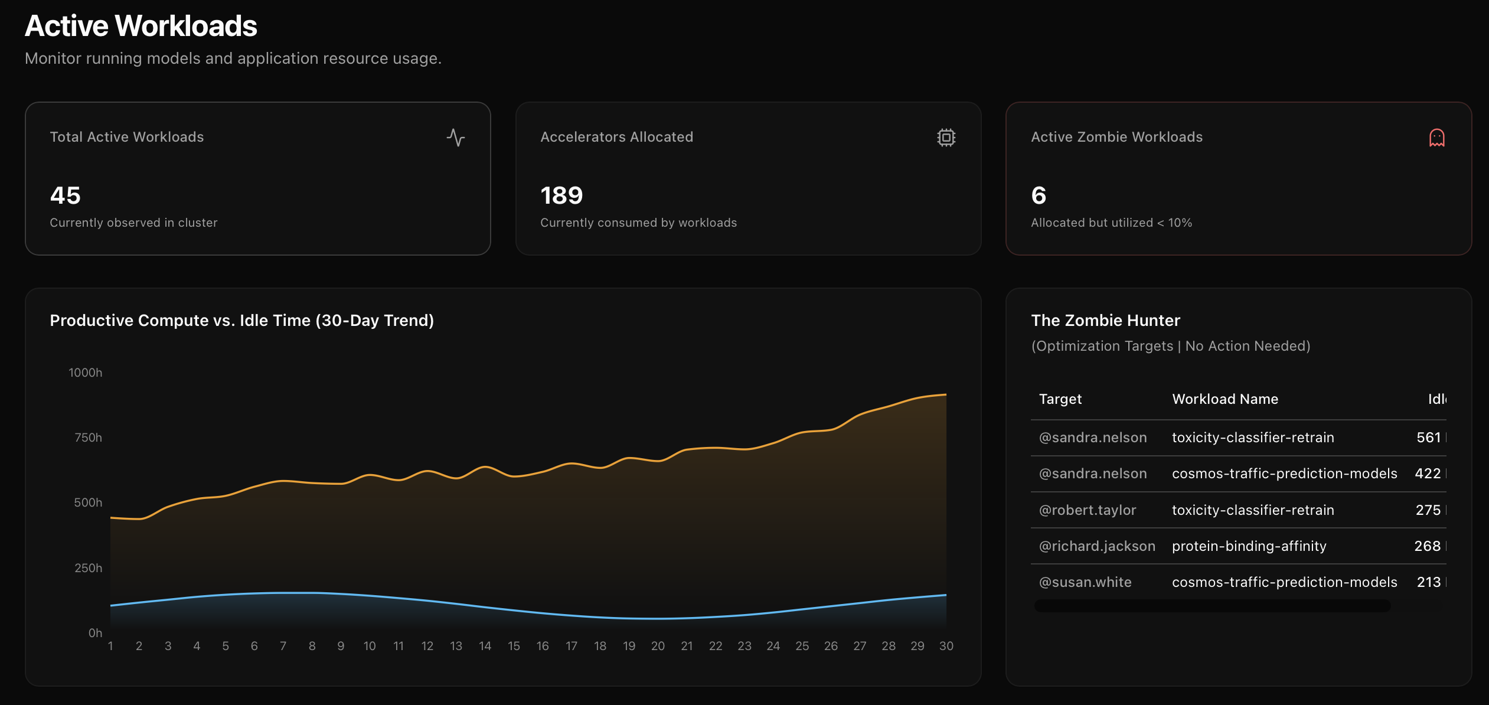Sort by the Workload Name column header
This screenshot has height=705, width=1489.
click(x=1225, y=399)
